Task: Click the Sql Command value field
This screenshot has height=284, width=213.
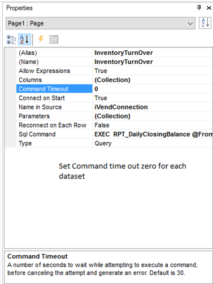Action: (153, 134)
